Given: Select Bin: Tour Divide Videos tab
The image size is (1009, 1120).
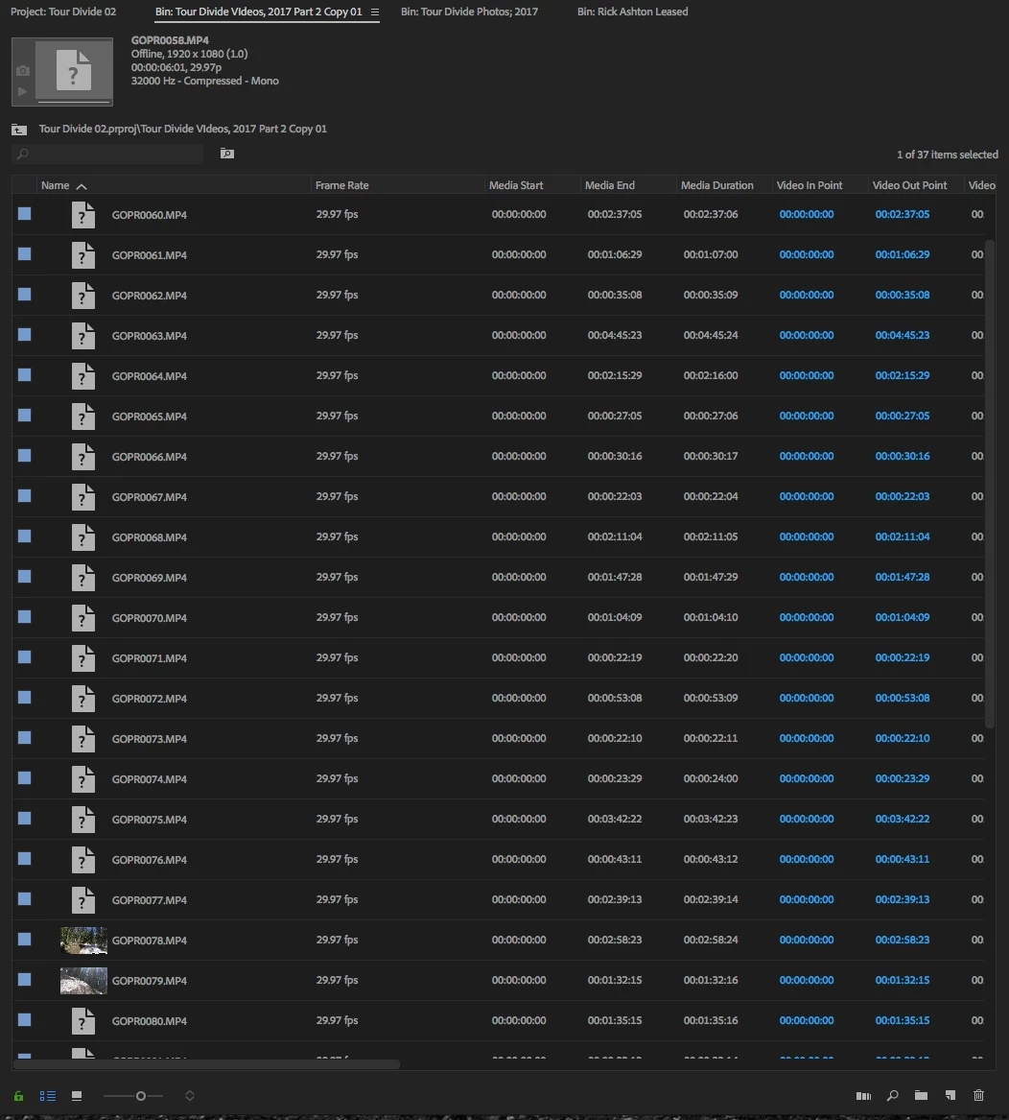Looking at the screenshot, I should coord(259,12).
